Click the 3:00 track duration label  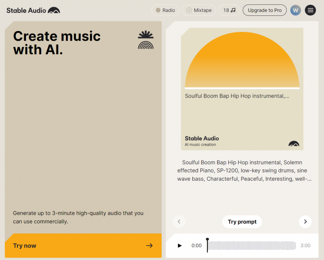pos(305,246)
